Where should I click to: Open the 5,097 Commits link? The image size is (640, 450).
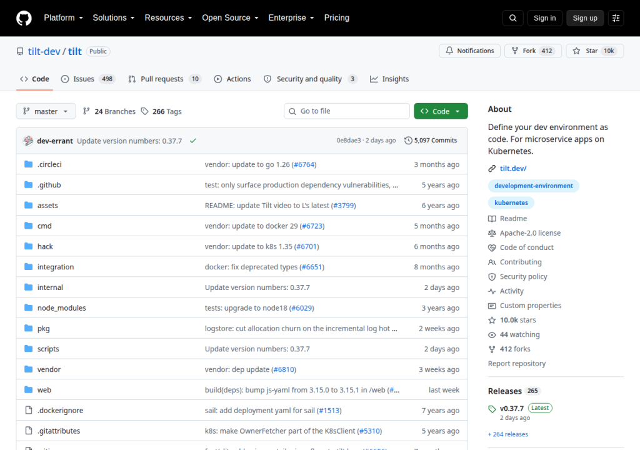[431, 141]
